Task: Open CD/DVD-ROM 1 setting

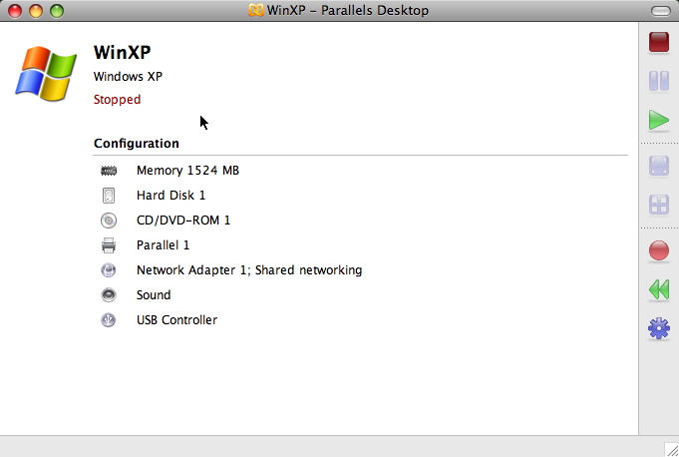Action: click(183, 221)
